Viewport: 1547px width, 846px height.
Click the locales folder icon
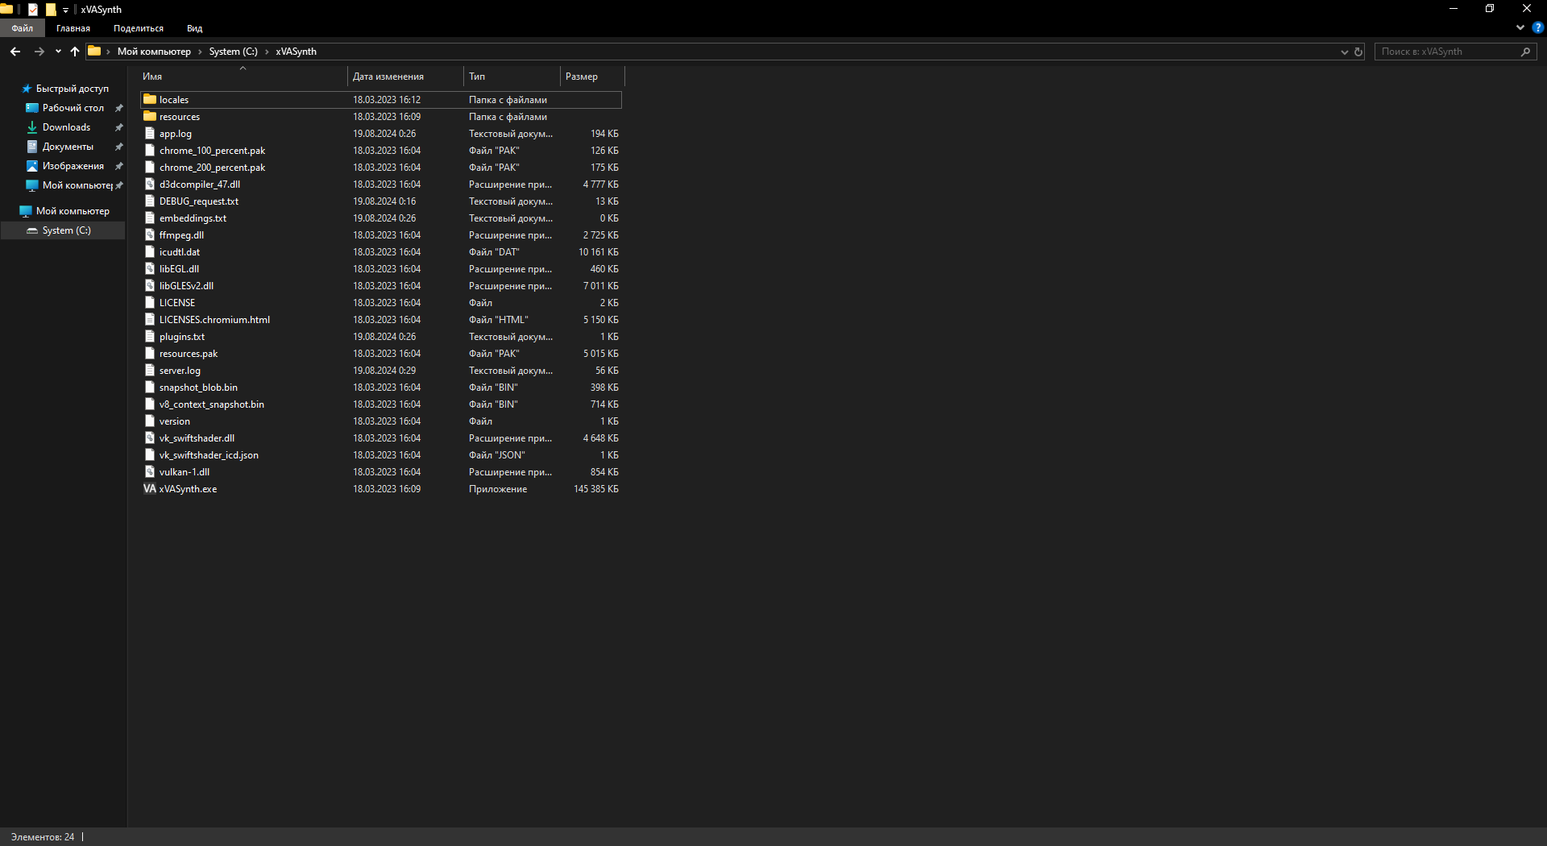150,100
